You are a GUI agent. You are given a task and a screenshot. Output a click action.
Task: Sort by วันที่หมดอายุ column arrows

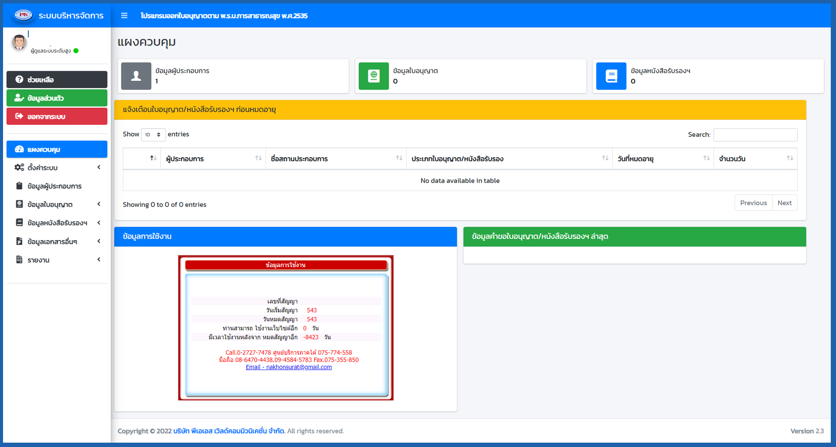(706, 158)
